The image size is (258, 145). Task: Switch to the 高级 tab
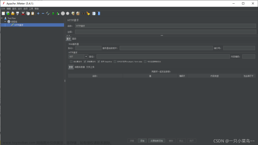pyautogui.click(x=74, y=39)
